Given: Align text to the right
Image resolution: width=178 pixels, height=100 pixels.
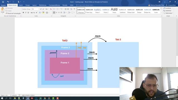Looking at the screenshot, I should (x=59, y=12).
